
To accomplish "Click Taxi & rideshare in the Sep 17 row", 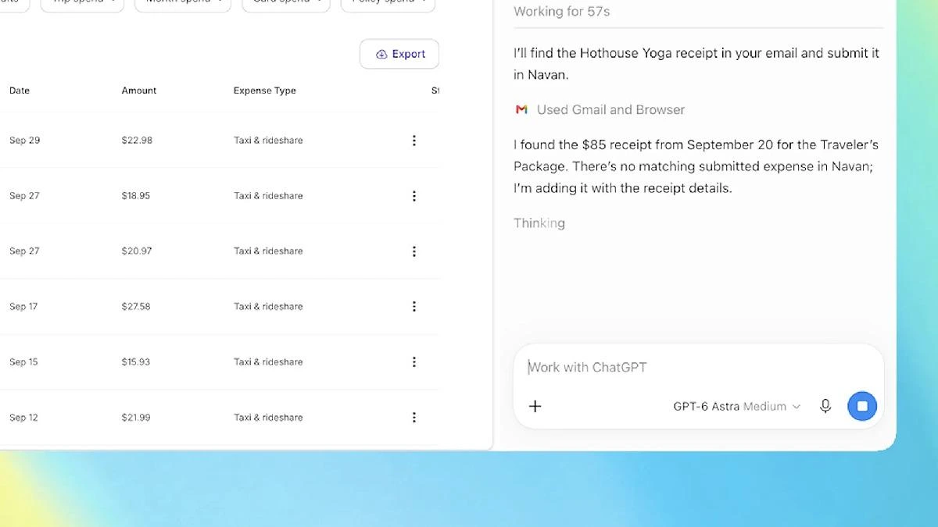I will tap(268, 307).
